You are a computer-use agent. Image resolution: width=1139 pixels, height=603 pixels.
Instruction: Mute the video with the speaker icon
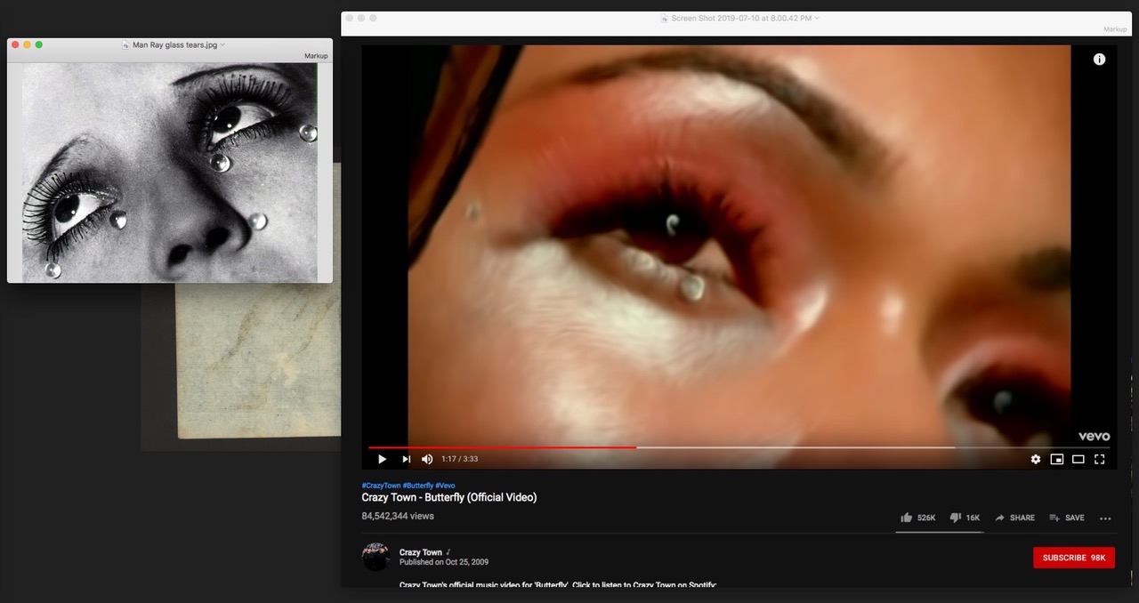(x=427, y=459)
